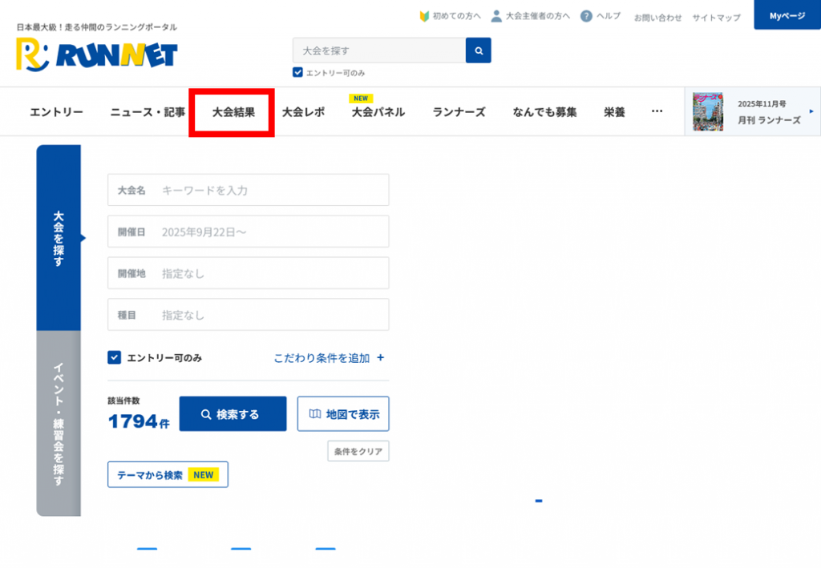Click arrow next to 月刊ランナーズ
Screen dimensions: 821x568
[x=811, y=111]
